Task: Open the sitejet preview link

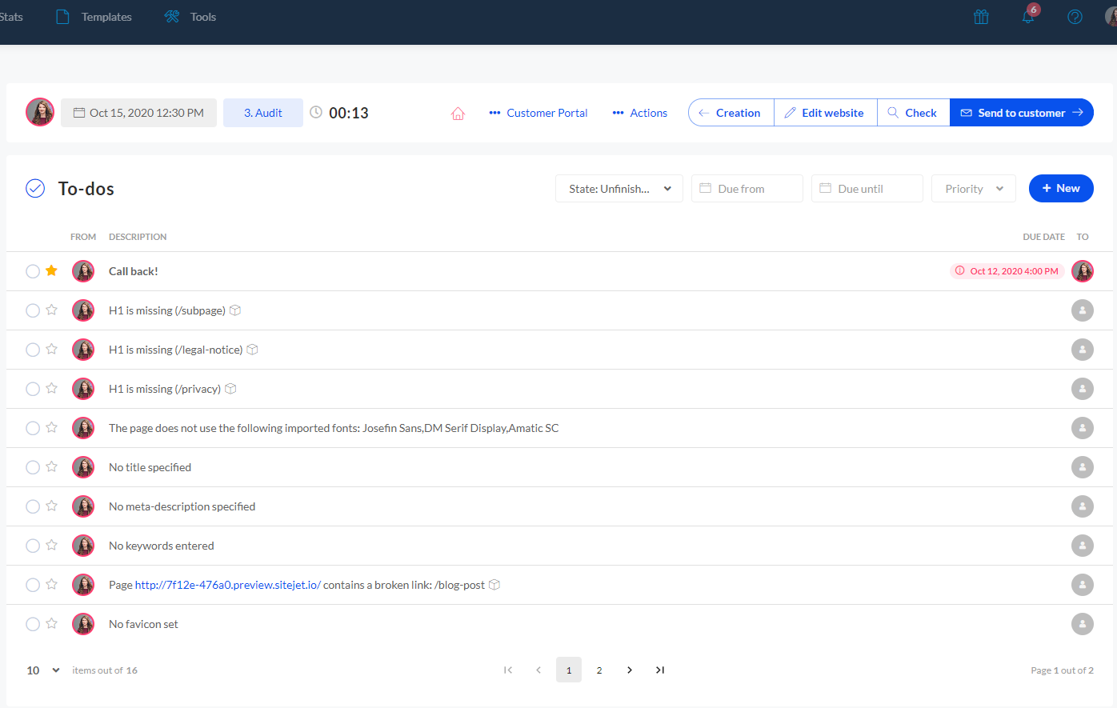Action: 227,585
